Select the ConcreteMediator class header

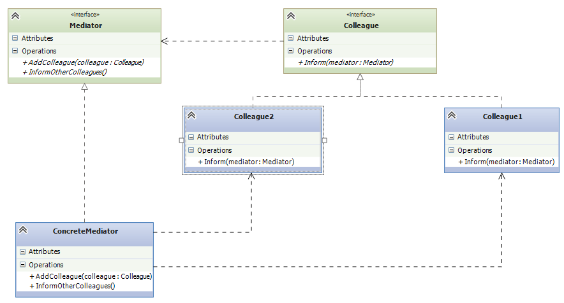click(85, 230)
